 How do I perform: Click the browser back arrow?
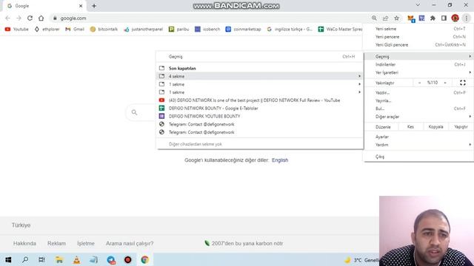tap(8, 18)
